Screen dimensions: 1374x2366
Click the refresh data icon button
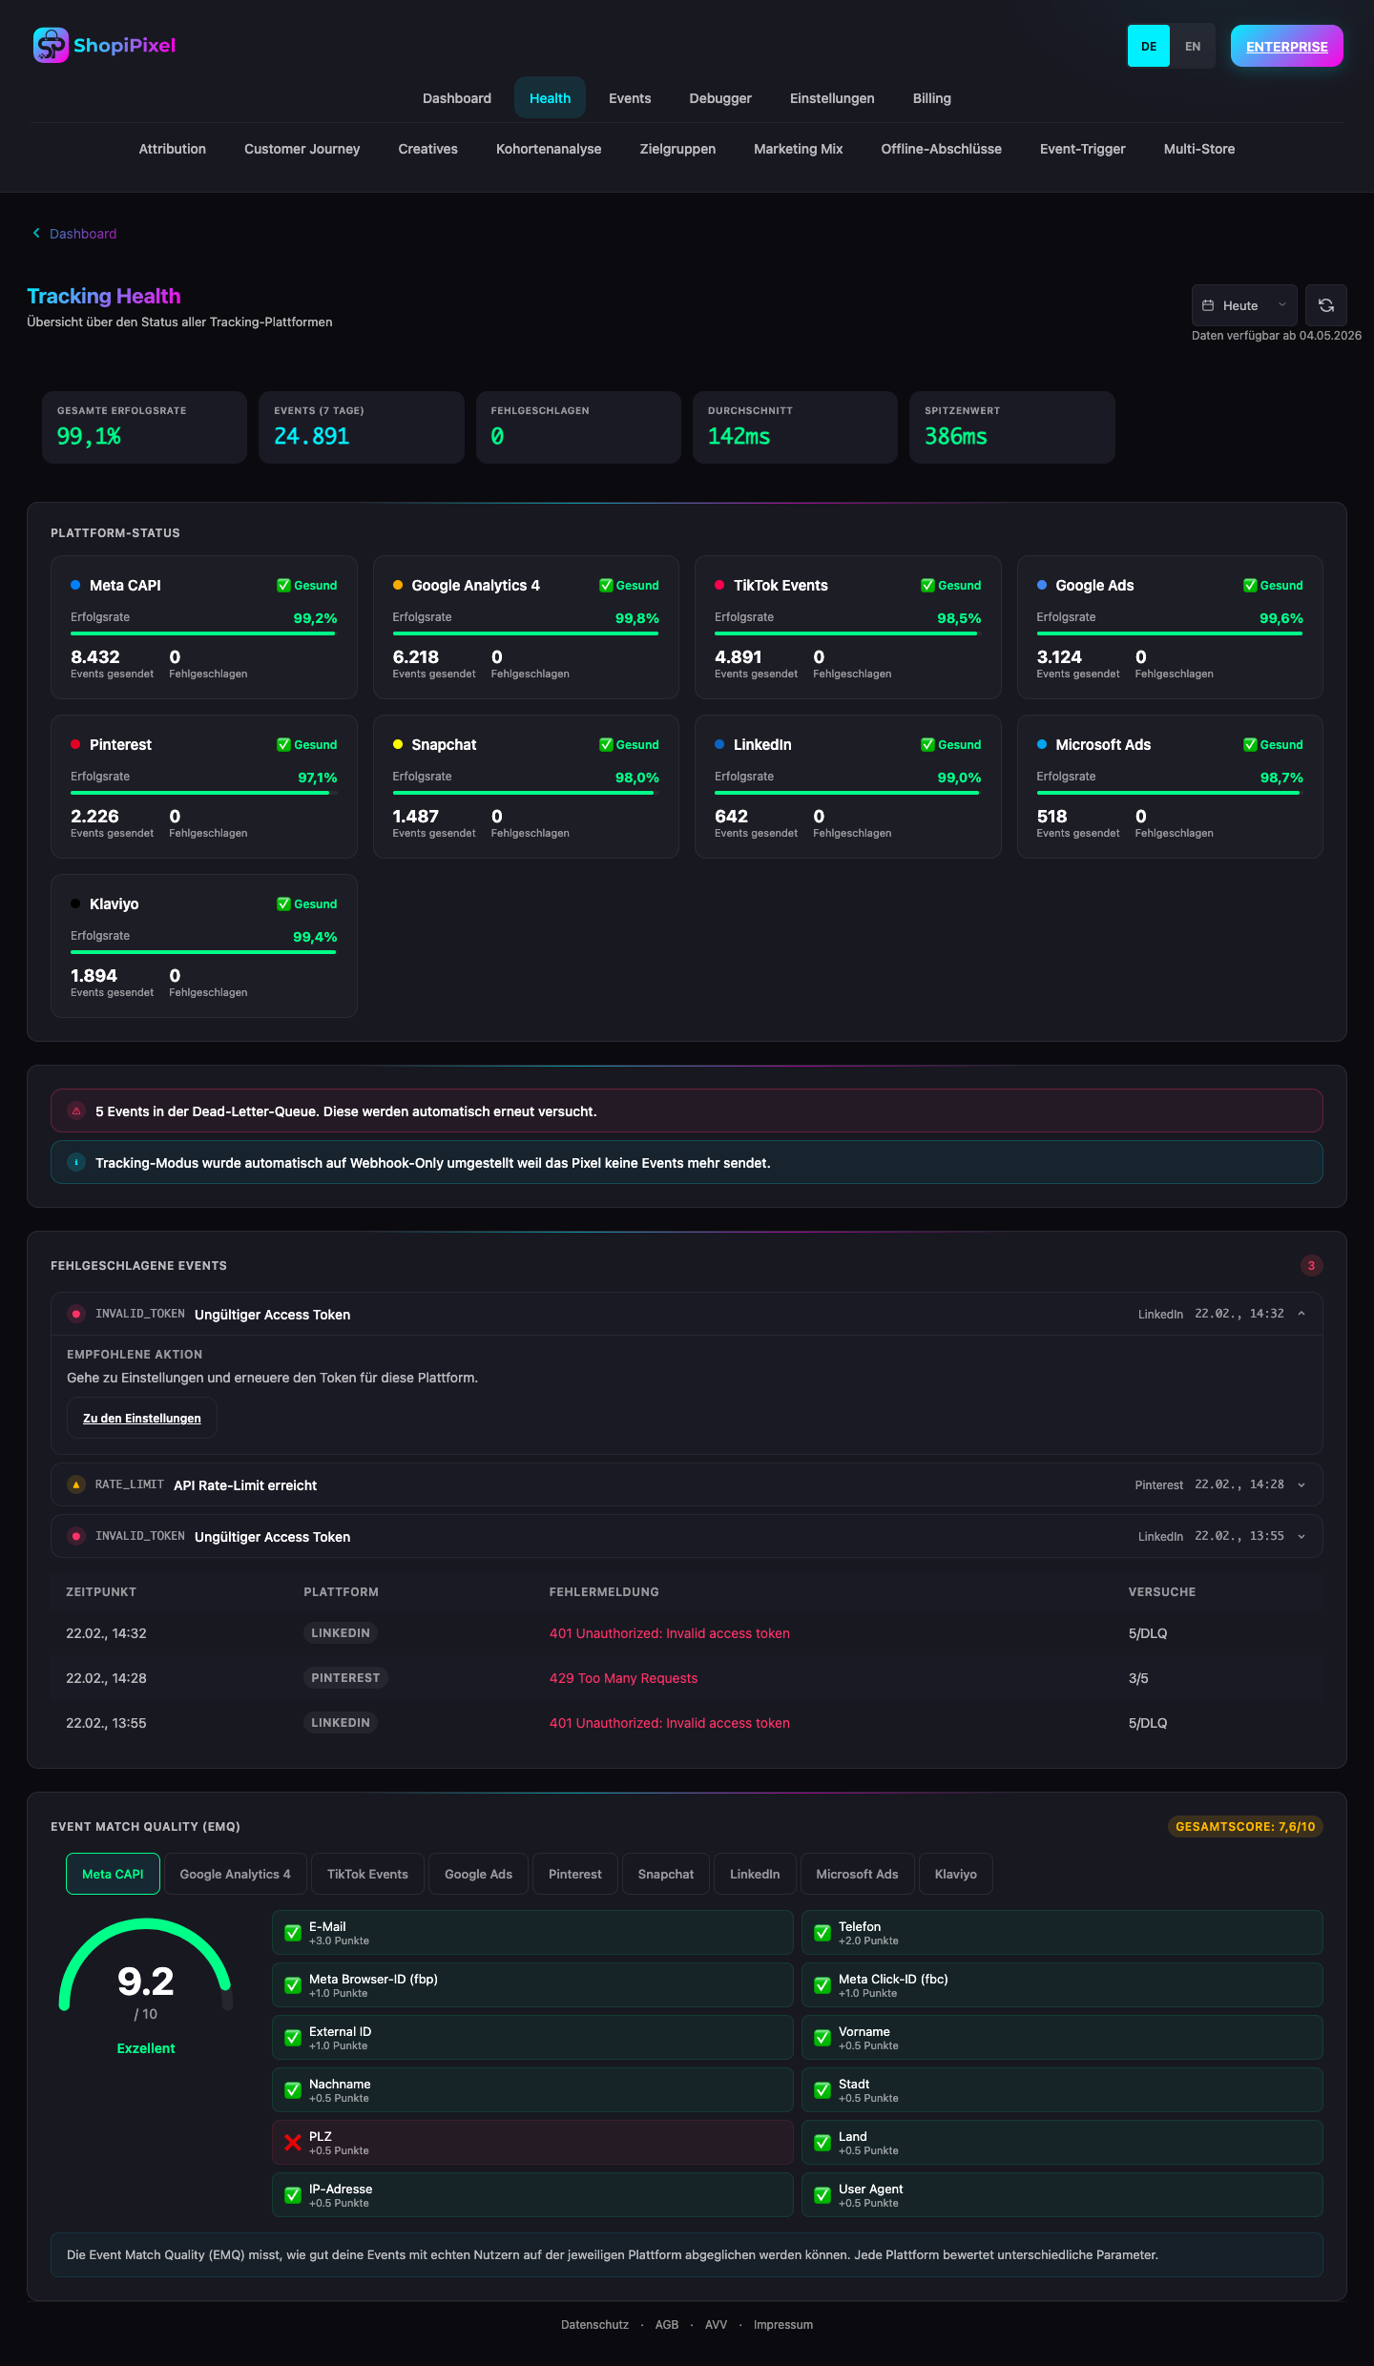(x=1325, y=305)
